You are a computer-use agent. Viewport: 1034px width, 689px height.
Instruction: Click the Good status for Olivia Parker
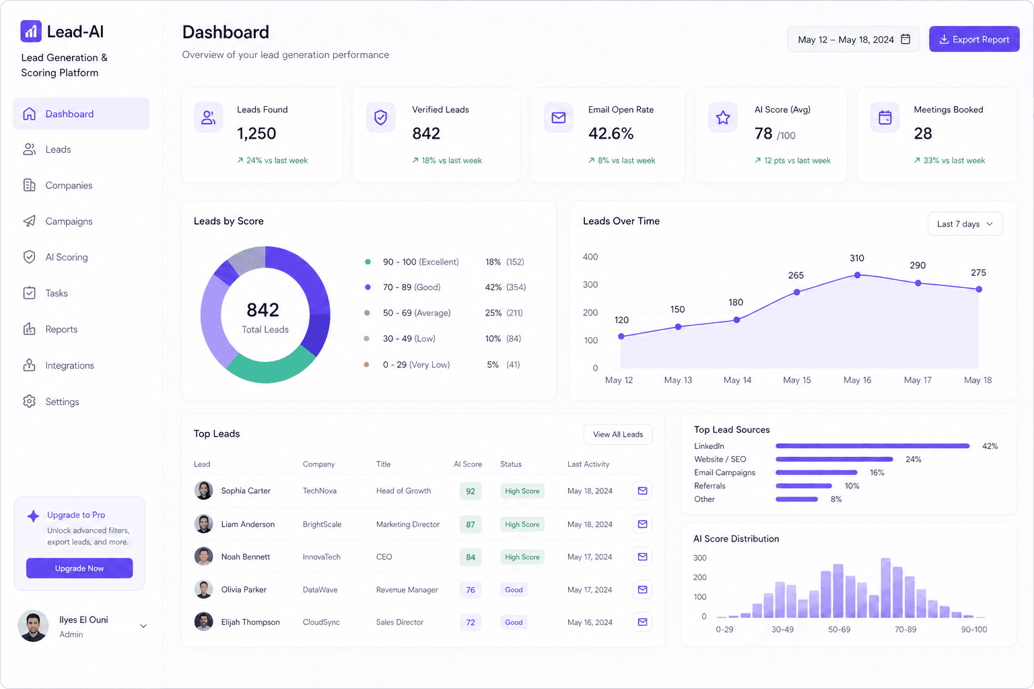(514, 589)
